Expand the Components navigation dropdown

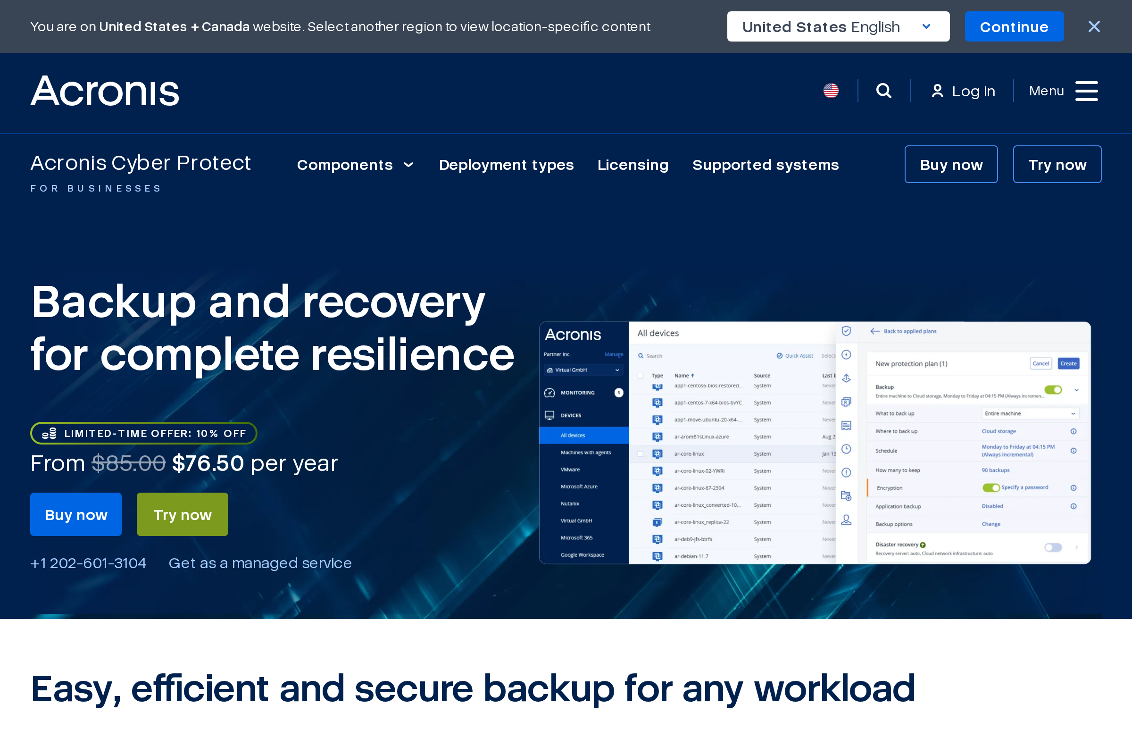point(356,165)
